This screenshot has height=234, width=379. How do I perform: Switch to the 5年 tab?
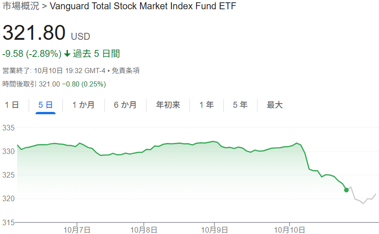point(240,105)
